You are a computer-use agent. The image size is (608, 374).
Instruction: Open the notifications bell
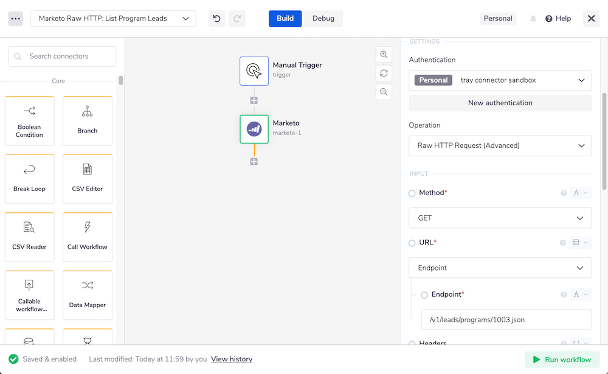click(x=533, y=19)
